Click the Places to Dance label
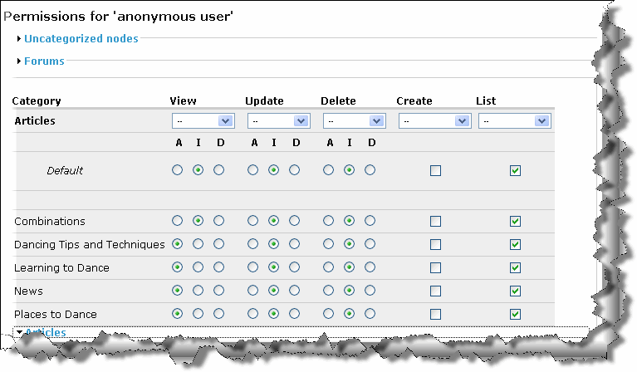The height and width of the screenshot is (372, 637). coord(56,315)
